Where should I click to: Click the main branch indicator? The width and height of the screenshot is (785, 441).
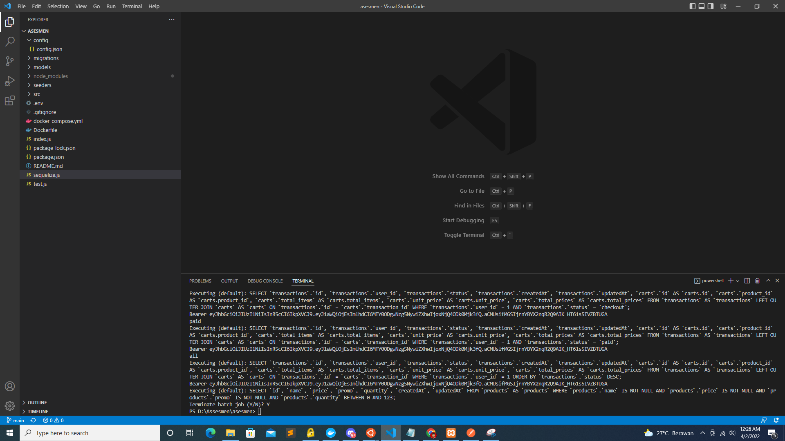coord(15,420)
